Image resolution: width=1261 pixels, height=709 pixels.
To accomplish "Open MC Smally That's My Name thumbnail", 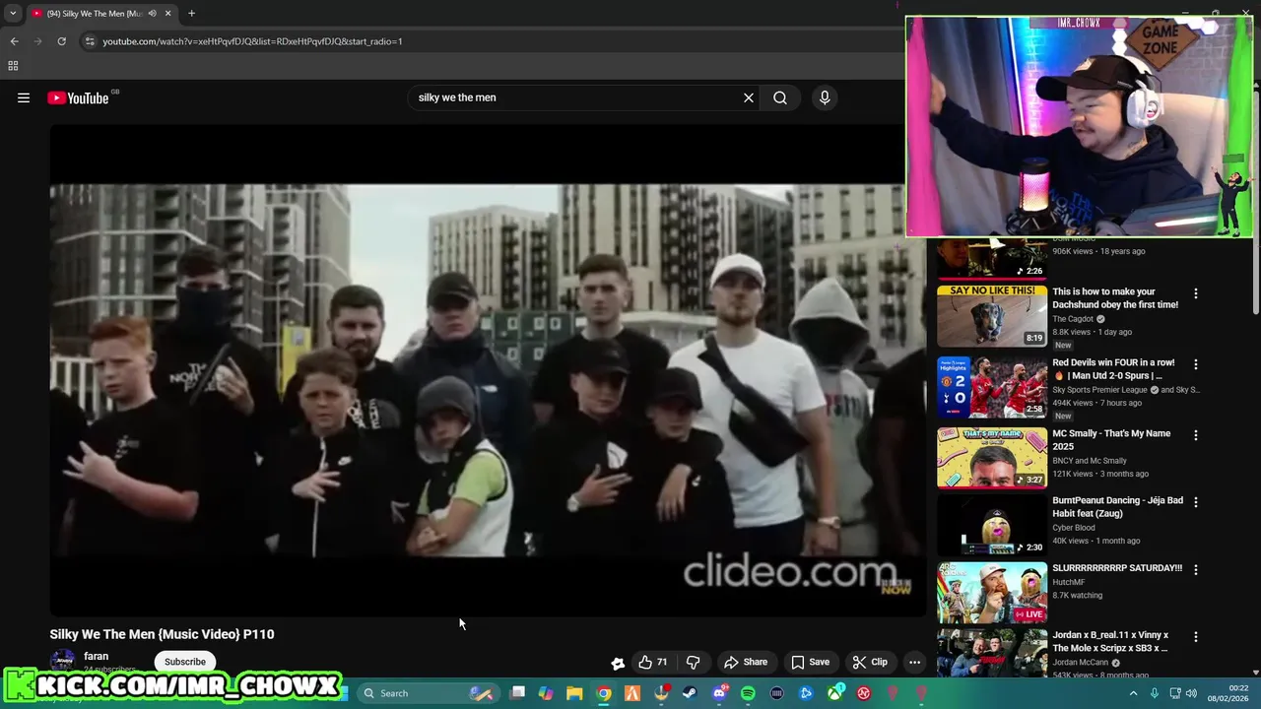I will (992, 458).
